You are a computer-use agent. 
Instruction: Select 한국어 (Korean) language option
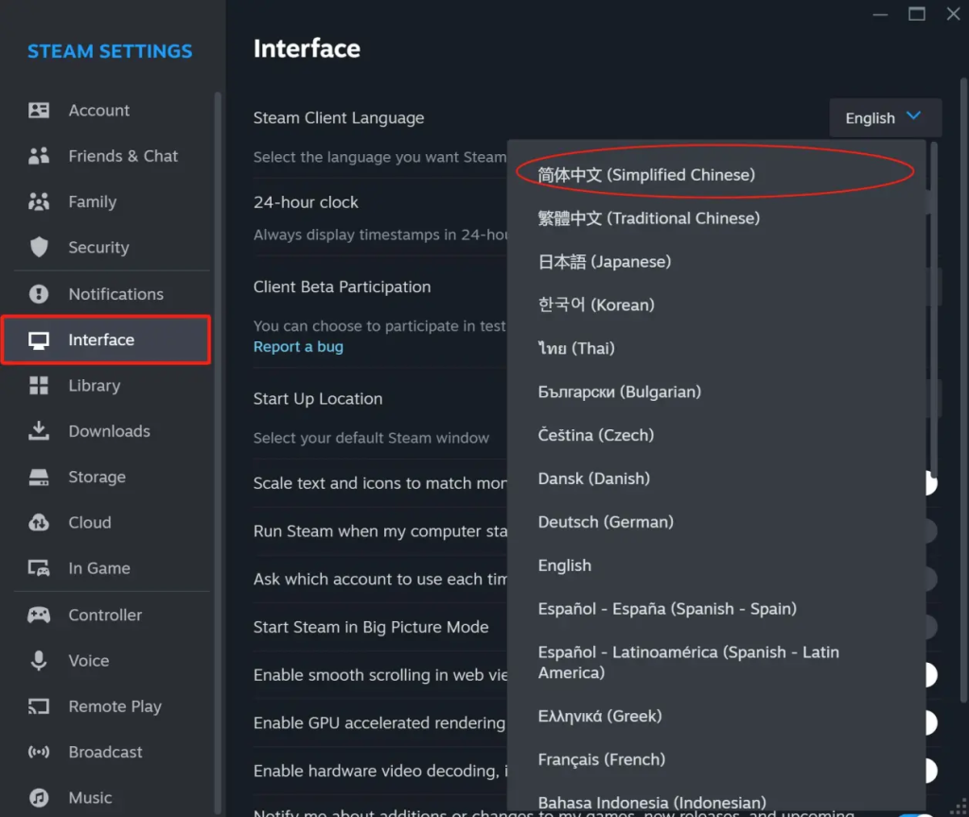pyautogui.click(x=598, y=304)
